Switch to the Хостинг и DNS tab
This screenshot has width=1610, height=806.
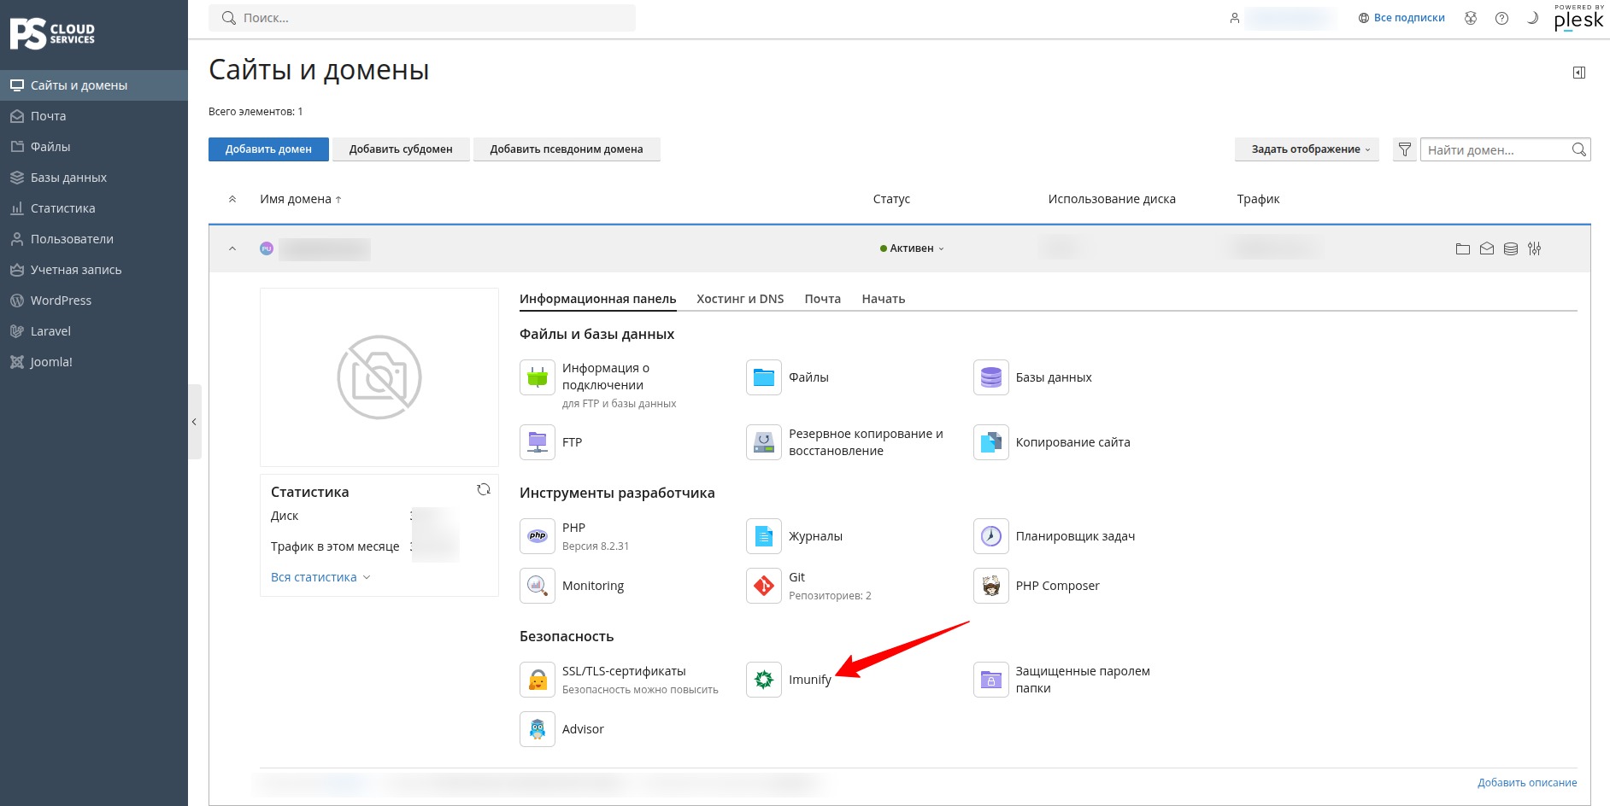click(740, 299)
